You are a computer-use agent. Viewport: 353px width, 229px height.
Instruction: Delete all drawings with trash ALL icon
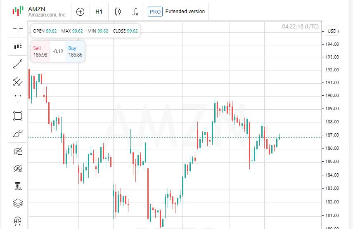(x=18, y=186)
